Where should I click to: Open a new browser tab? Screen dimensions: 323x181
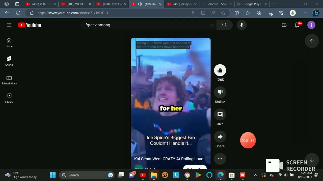click(x=274, y=4)
